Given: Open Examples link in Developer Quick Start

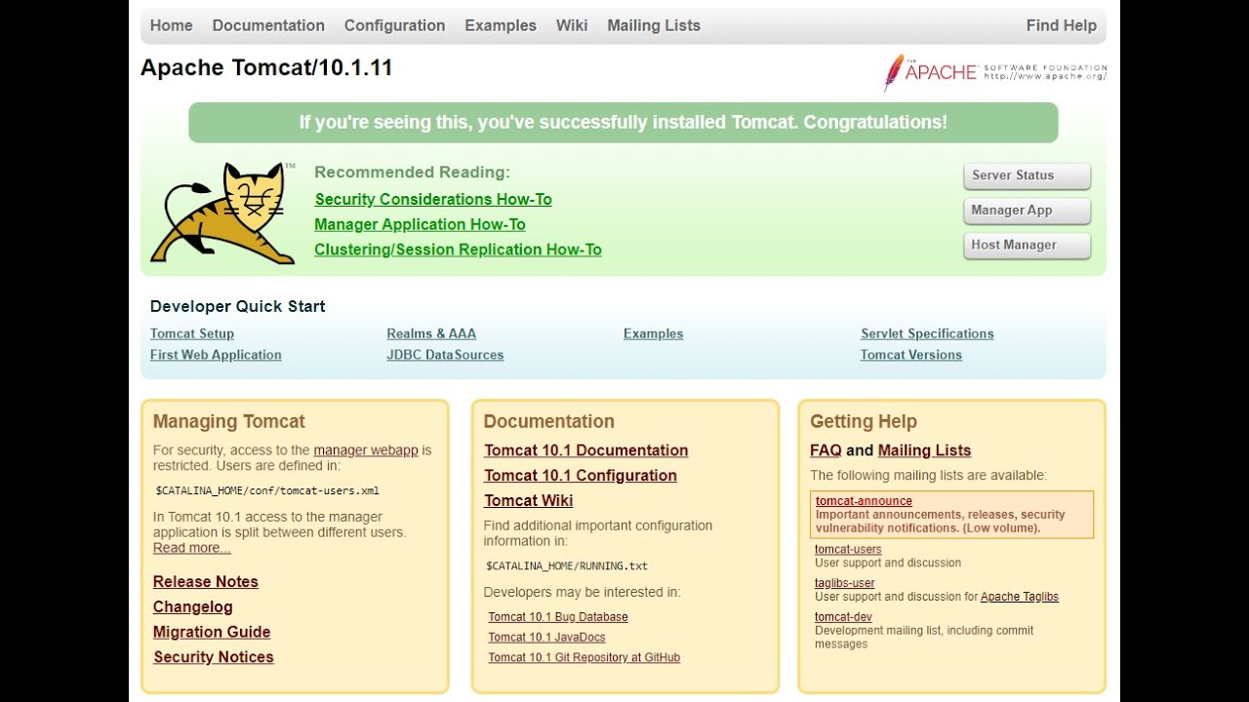Looking at the screenshot, I should pos(653,333).
